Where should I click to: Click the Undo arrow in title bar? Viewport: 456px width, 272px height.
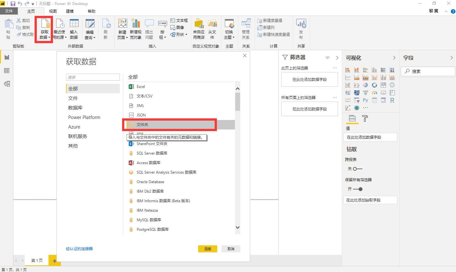[x=20, y=3]
